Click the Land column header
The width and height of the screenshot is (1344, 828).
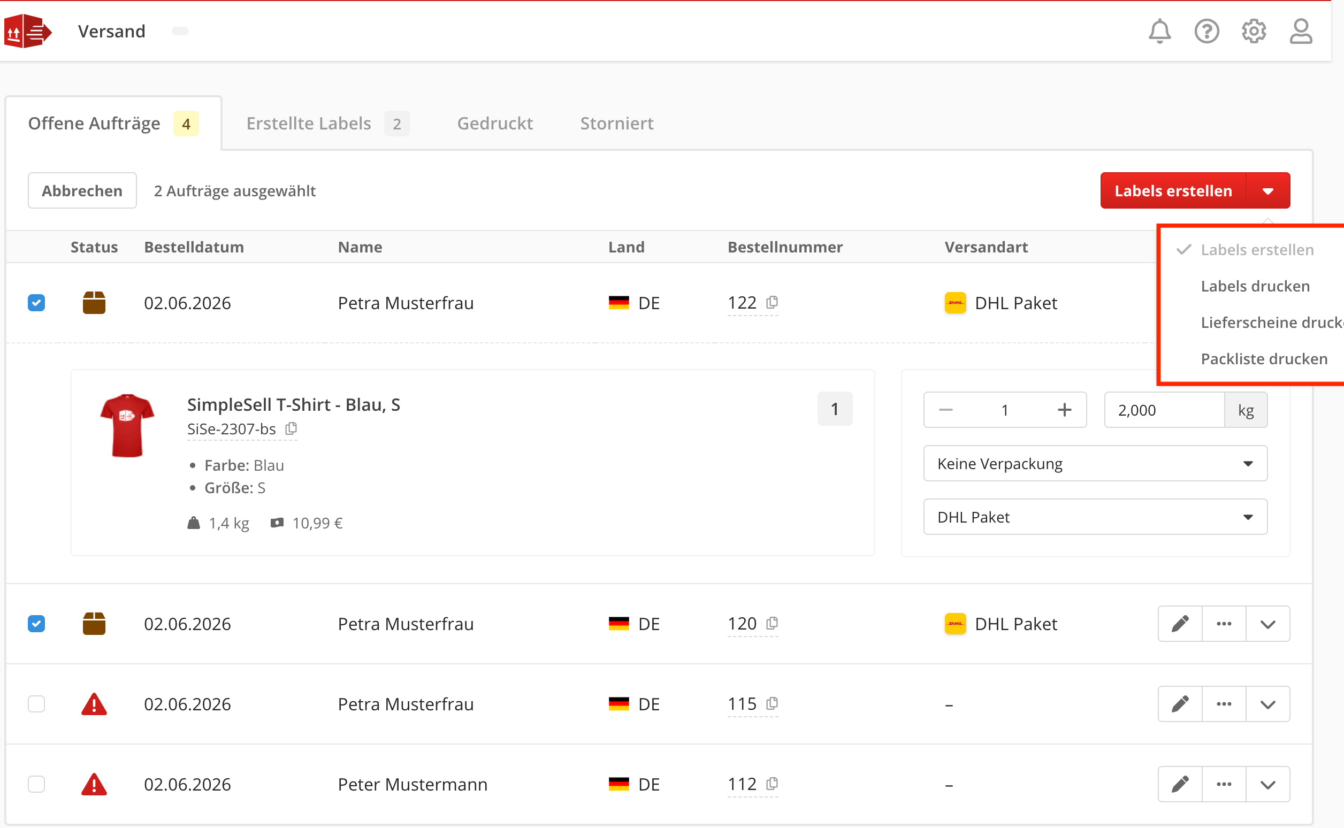tap(626, 247)
